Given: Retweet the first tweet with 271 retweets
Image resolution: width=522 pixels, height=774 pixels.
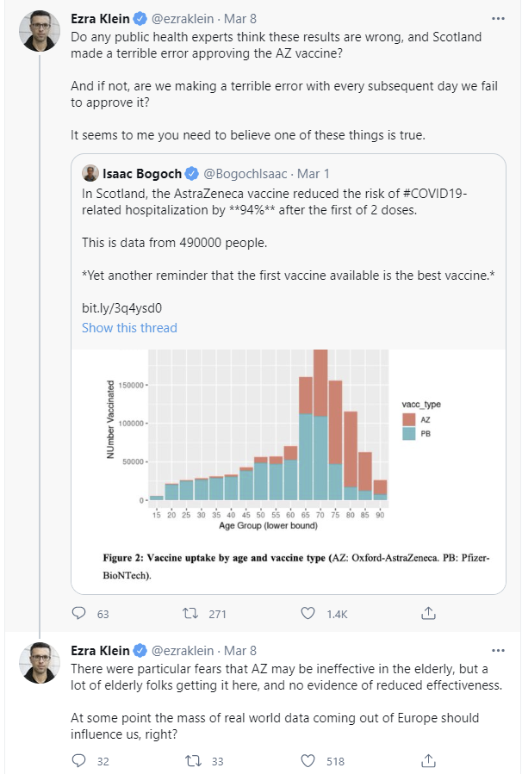Looking at the screenshot, I should (x=193, y=614).
